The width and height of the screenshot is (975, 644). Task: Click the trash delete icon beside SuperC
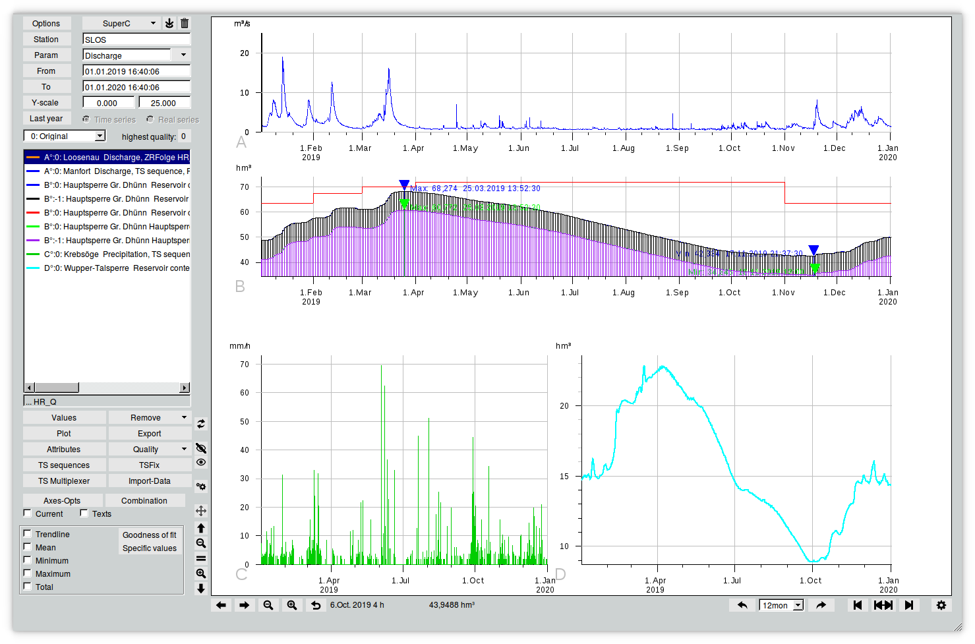pyautogui.click(x=185, y=23)
